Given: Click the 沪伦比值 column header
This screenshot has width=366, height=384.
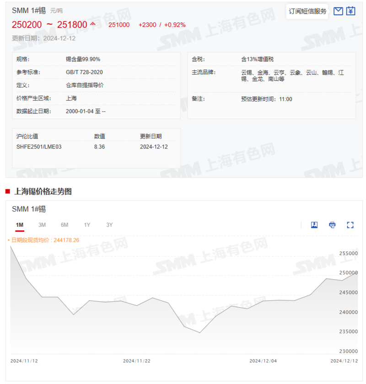Looking at the screenshot, I should tap(27, 136).
